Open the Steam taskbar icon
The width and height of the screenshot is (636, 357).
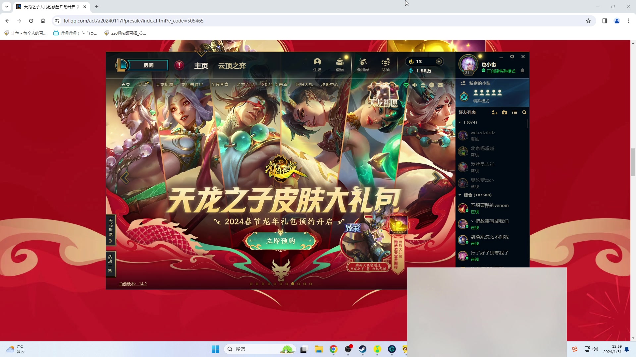(x=363, y=349)
